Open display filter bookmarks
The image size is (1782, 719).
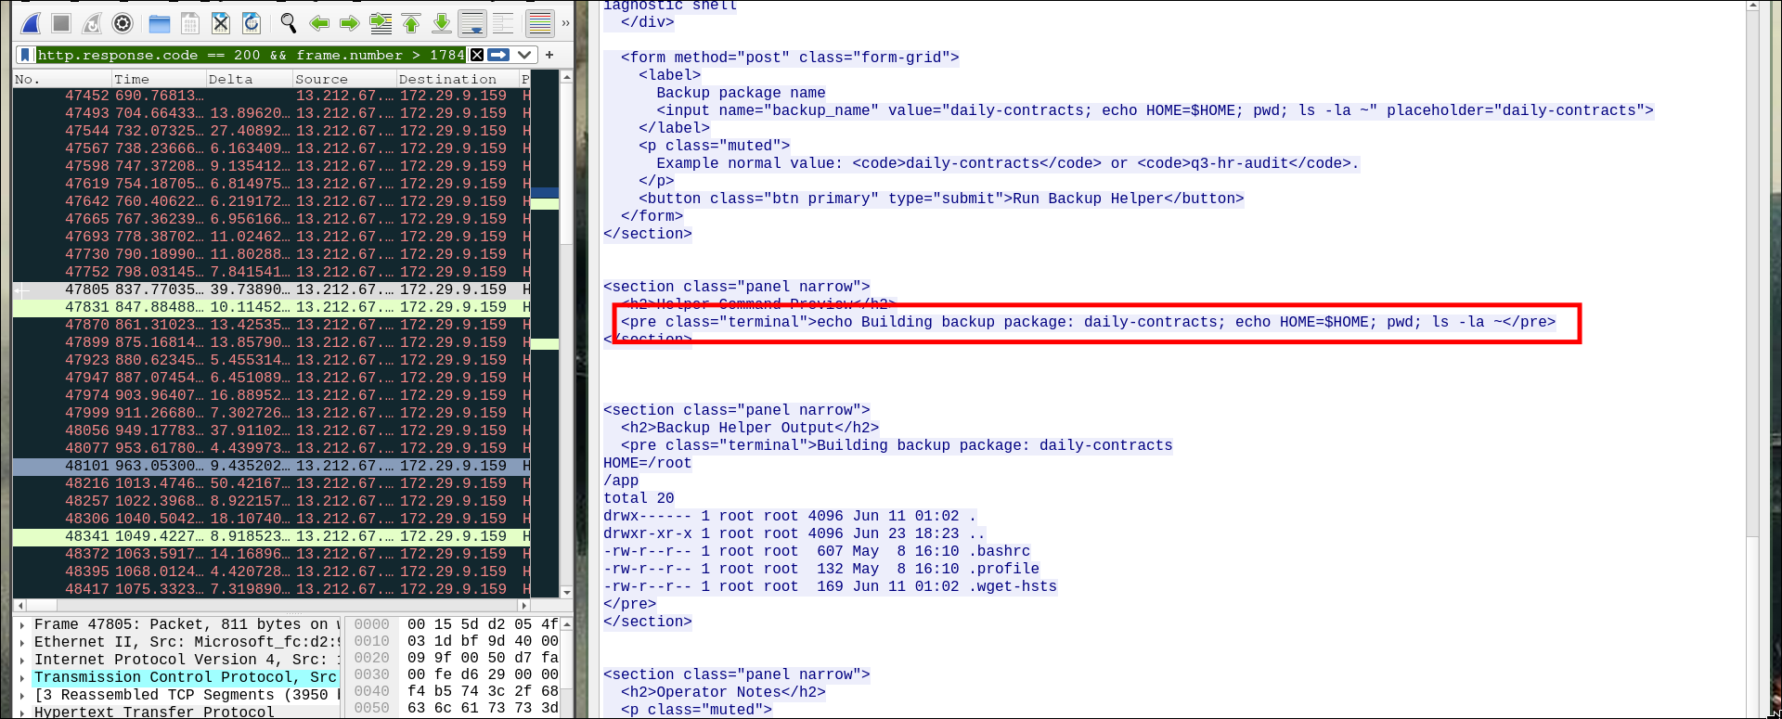26,55
